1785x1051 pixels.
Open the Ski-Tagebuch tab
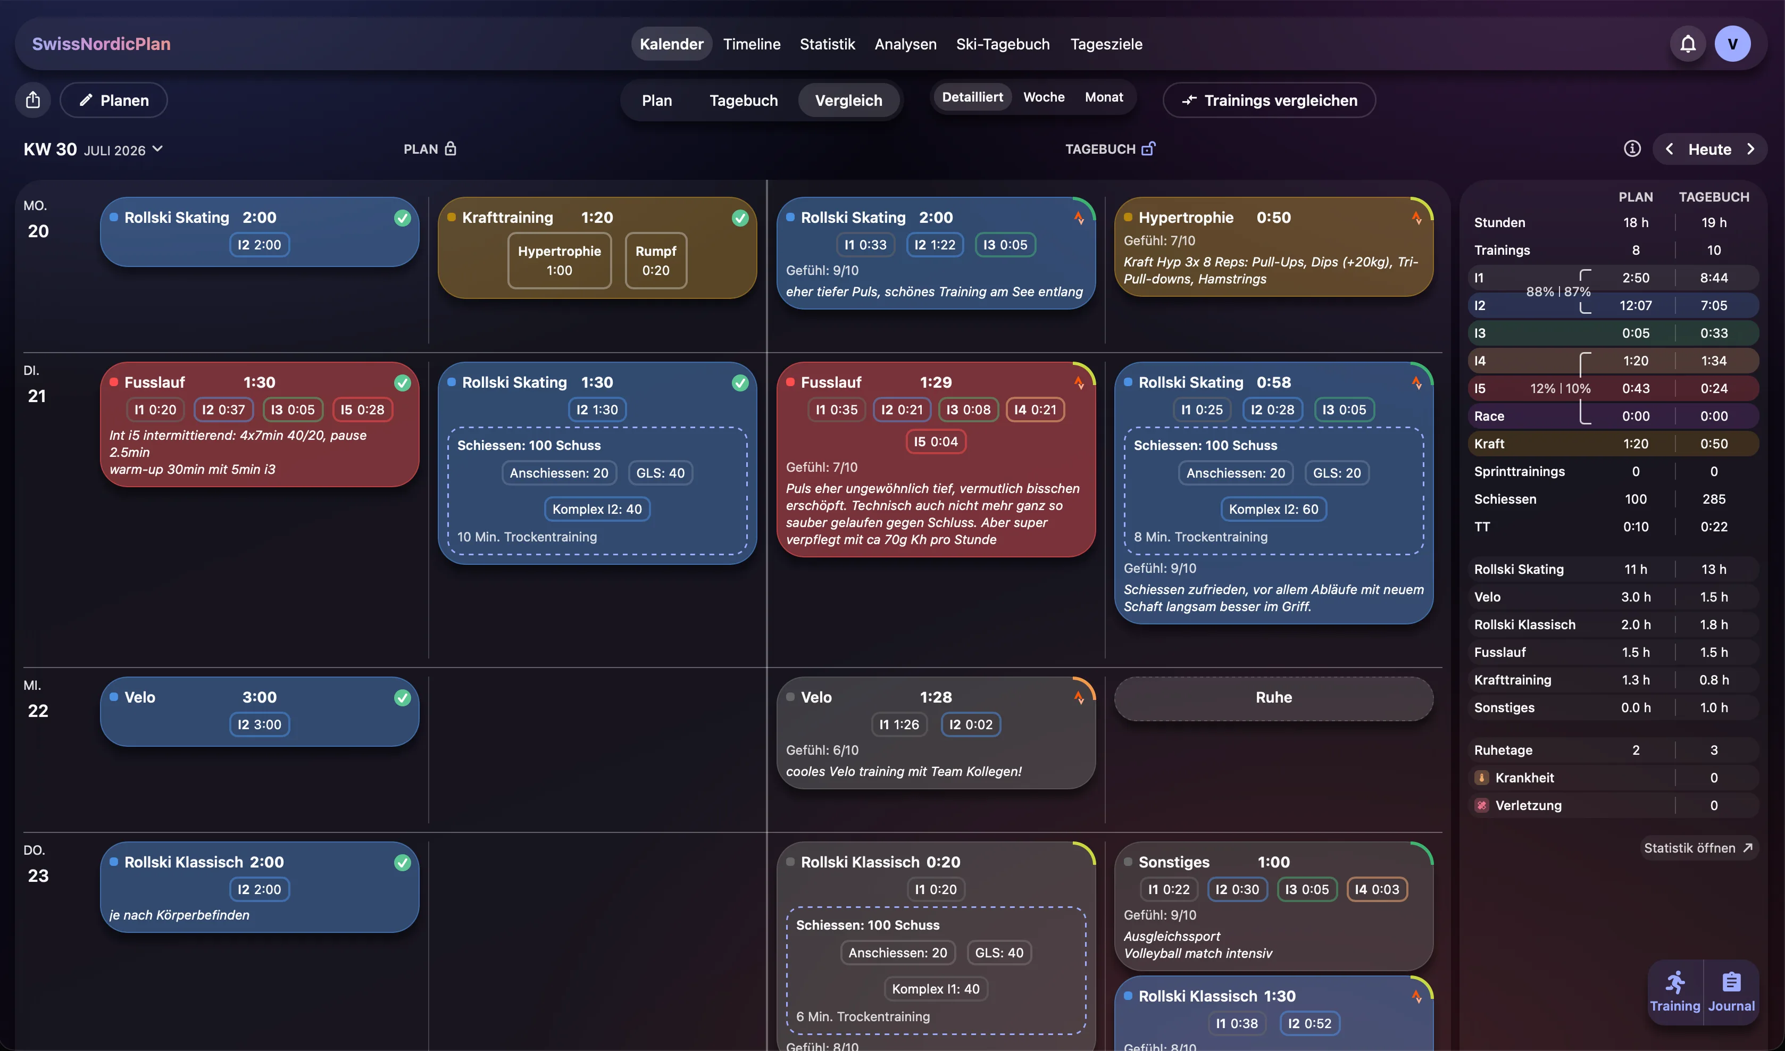point(1002,44)
